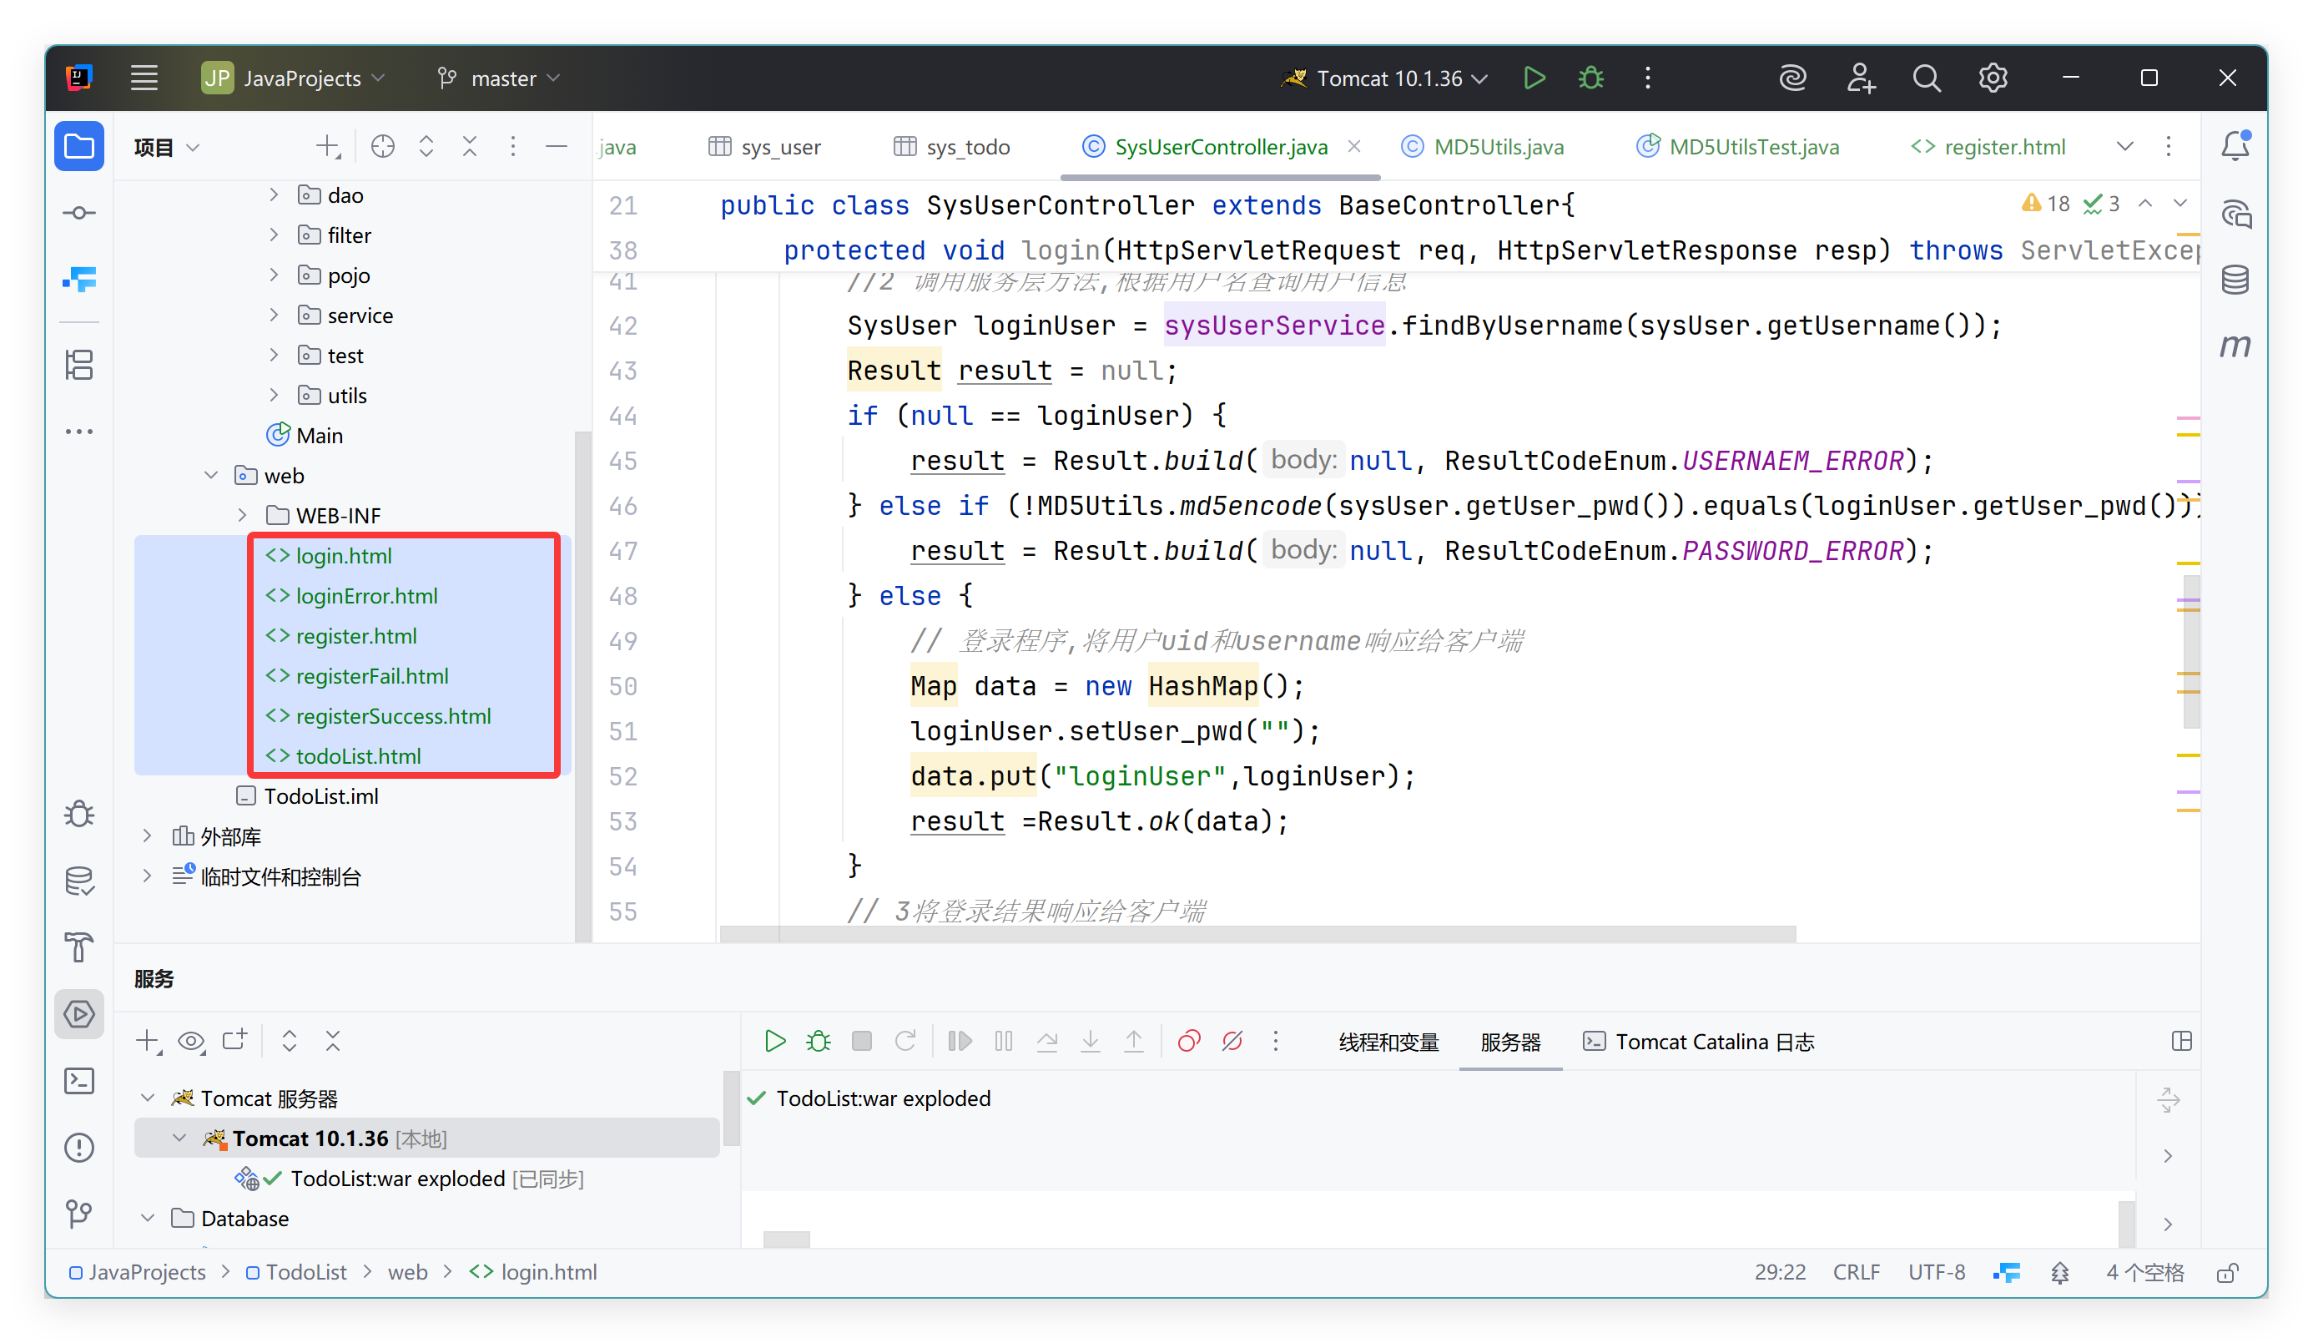Close SysUserController.java tab
This screenshot has width=2313, height=1343.
click(x=1353, y=146)
